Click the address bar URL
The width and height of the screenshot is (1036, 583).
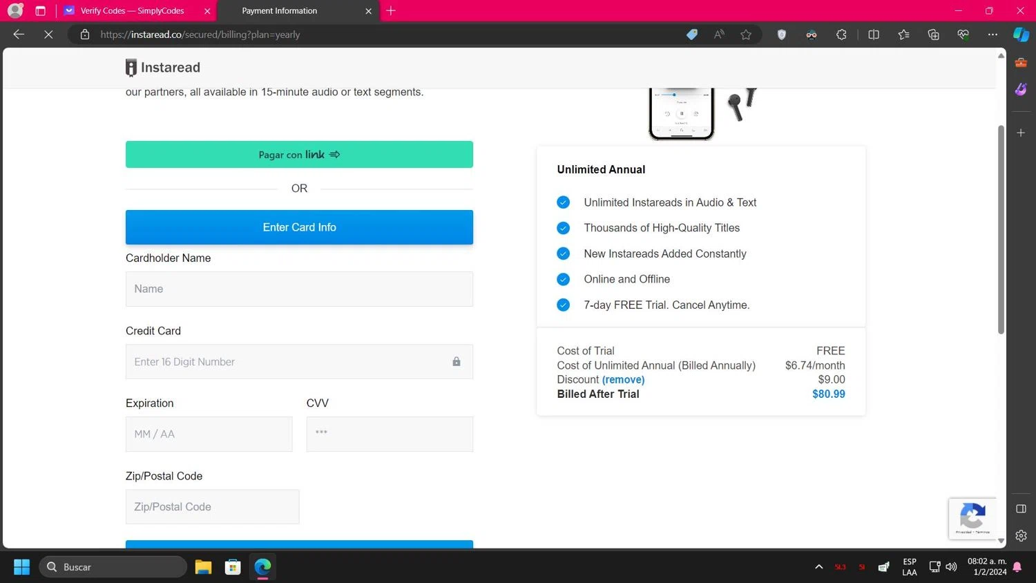tap(200, 35)
